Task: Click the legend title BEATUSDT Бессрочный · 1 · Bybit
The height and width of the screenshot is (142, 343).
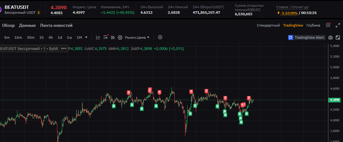Action: [29, 48]
